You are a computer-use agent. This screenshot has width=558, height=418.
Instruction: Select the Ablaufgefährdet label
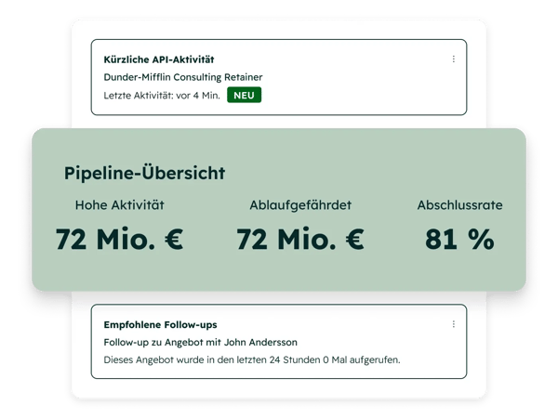point(299,204)
